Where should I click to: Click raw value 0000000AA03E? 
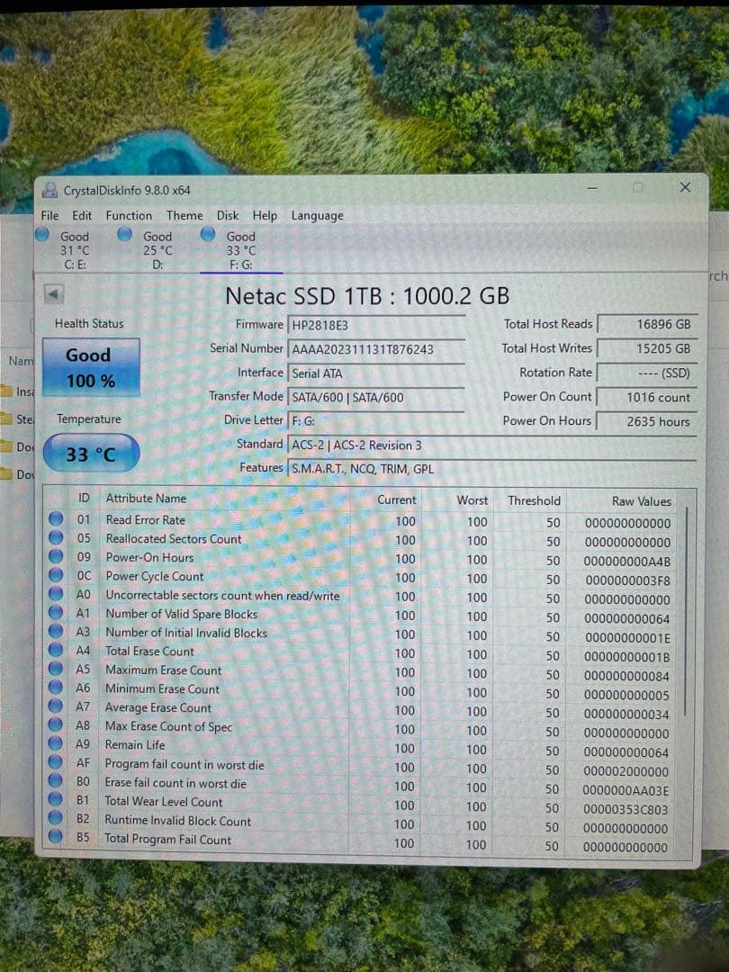(625, 791)
